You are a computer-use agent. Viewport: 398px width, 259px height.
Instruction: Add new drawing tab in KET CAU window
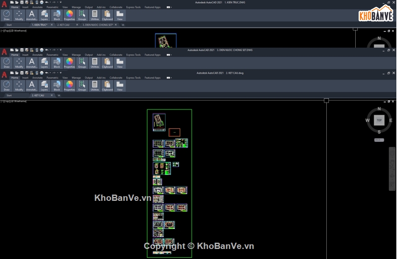click(x=59, y=95)
